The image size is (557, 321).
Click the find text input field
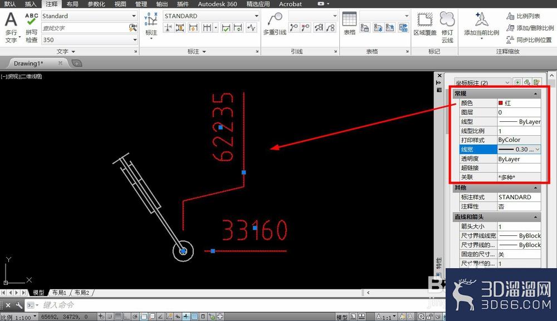pyautogui.click(x=85, y=28)
